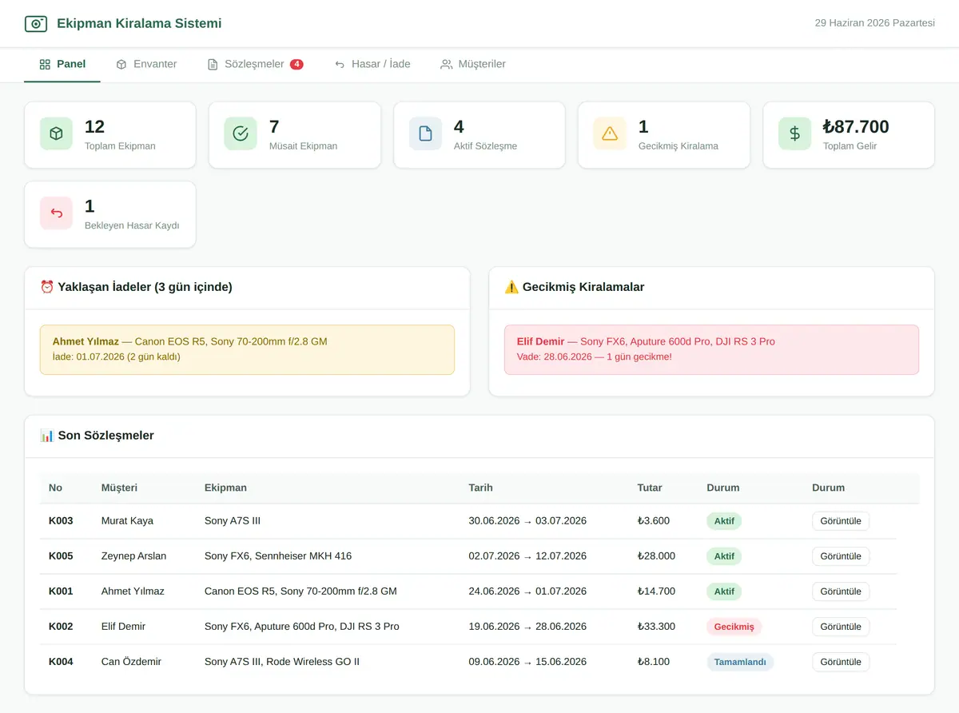The height and width of the screenshot is (713, 959).
Task: Open the Hasar / İade tab
Action: (372, 64)
